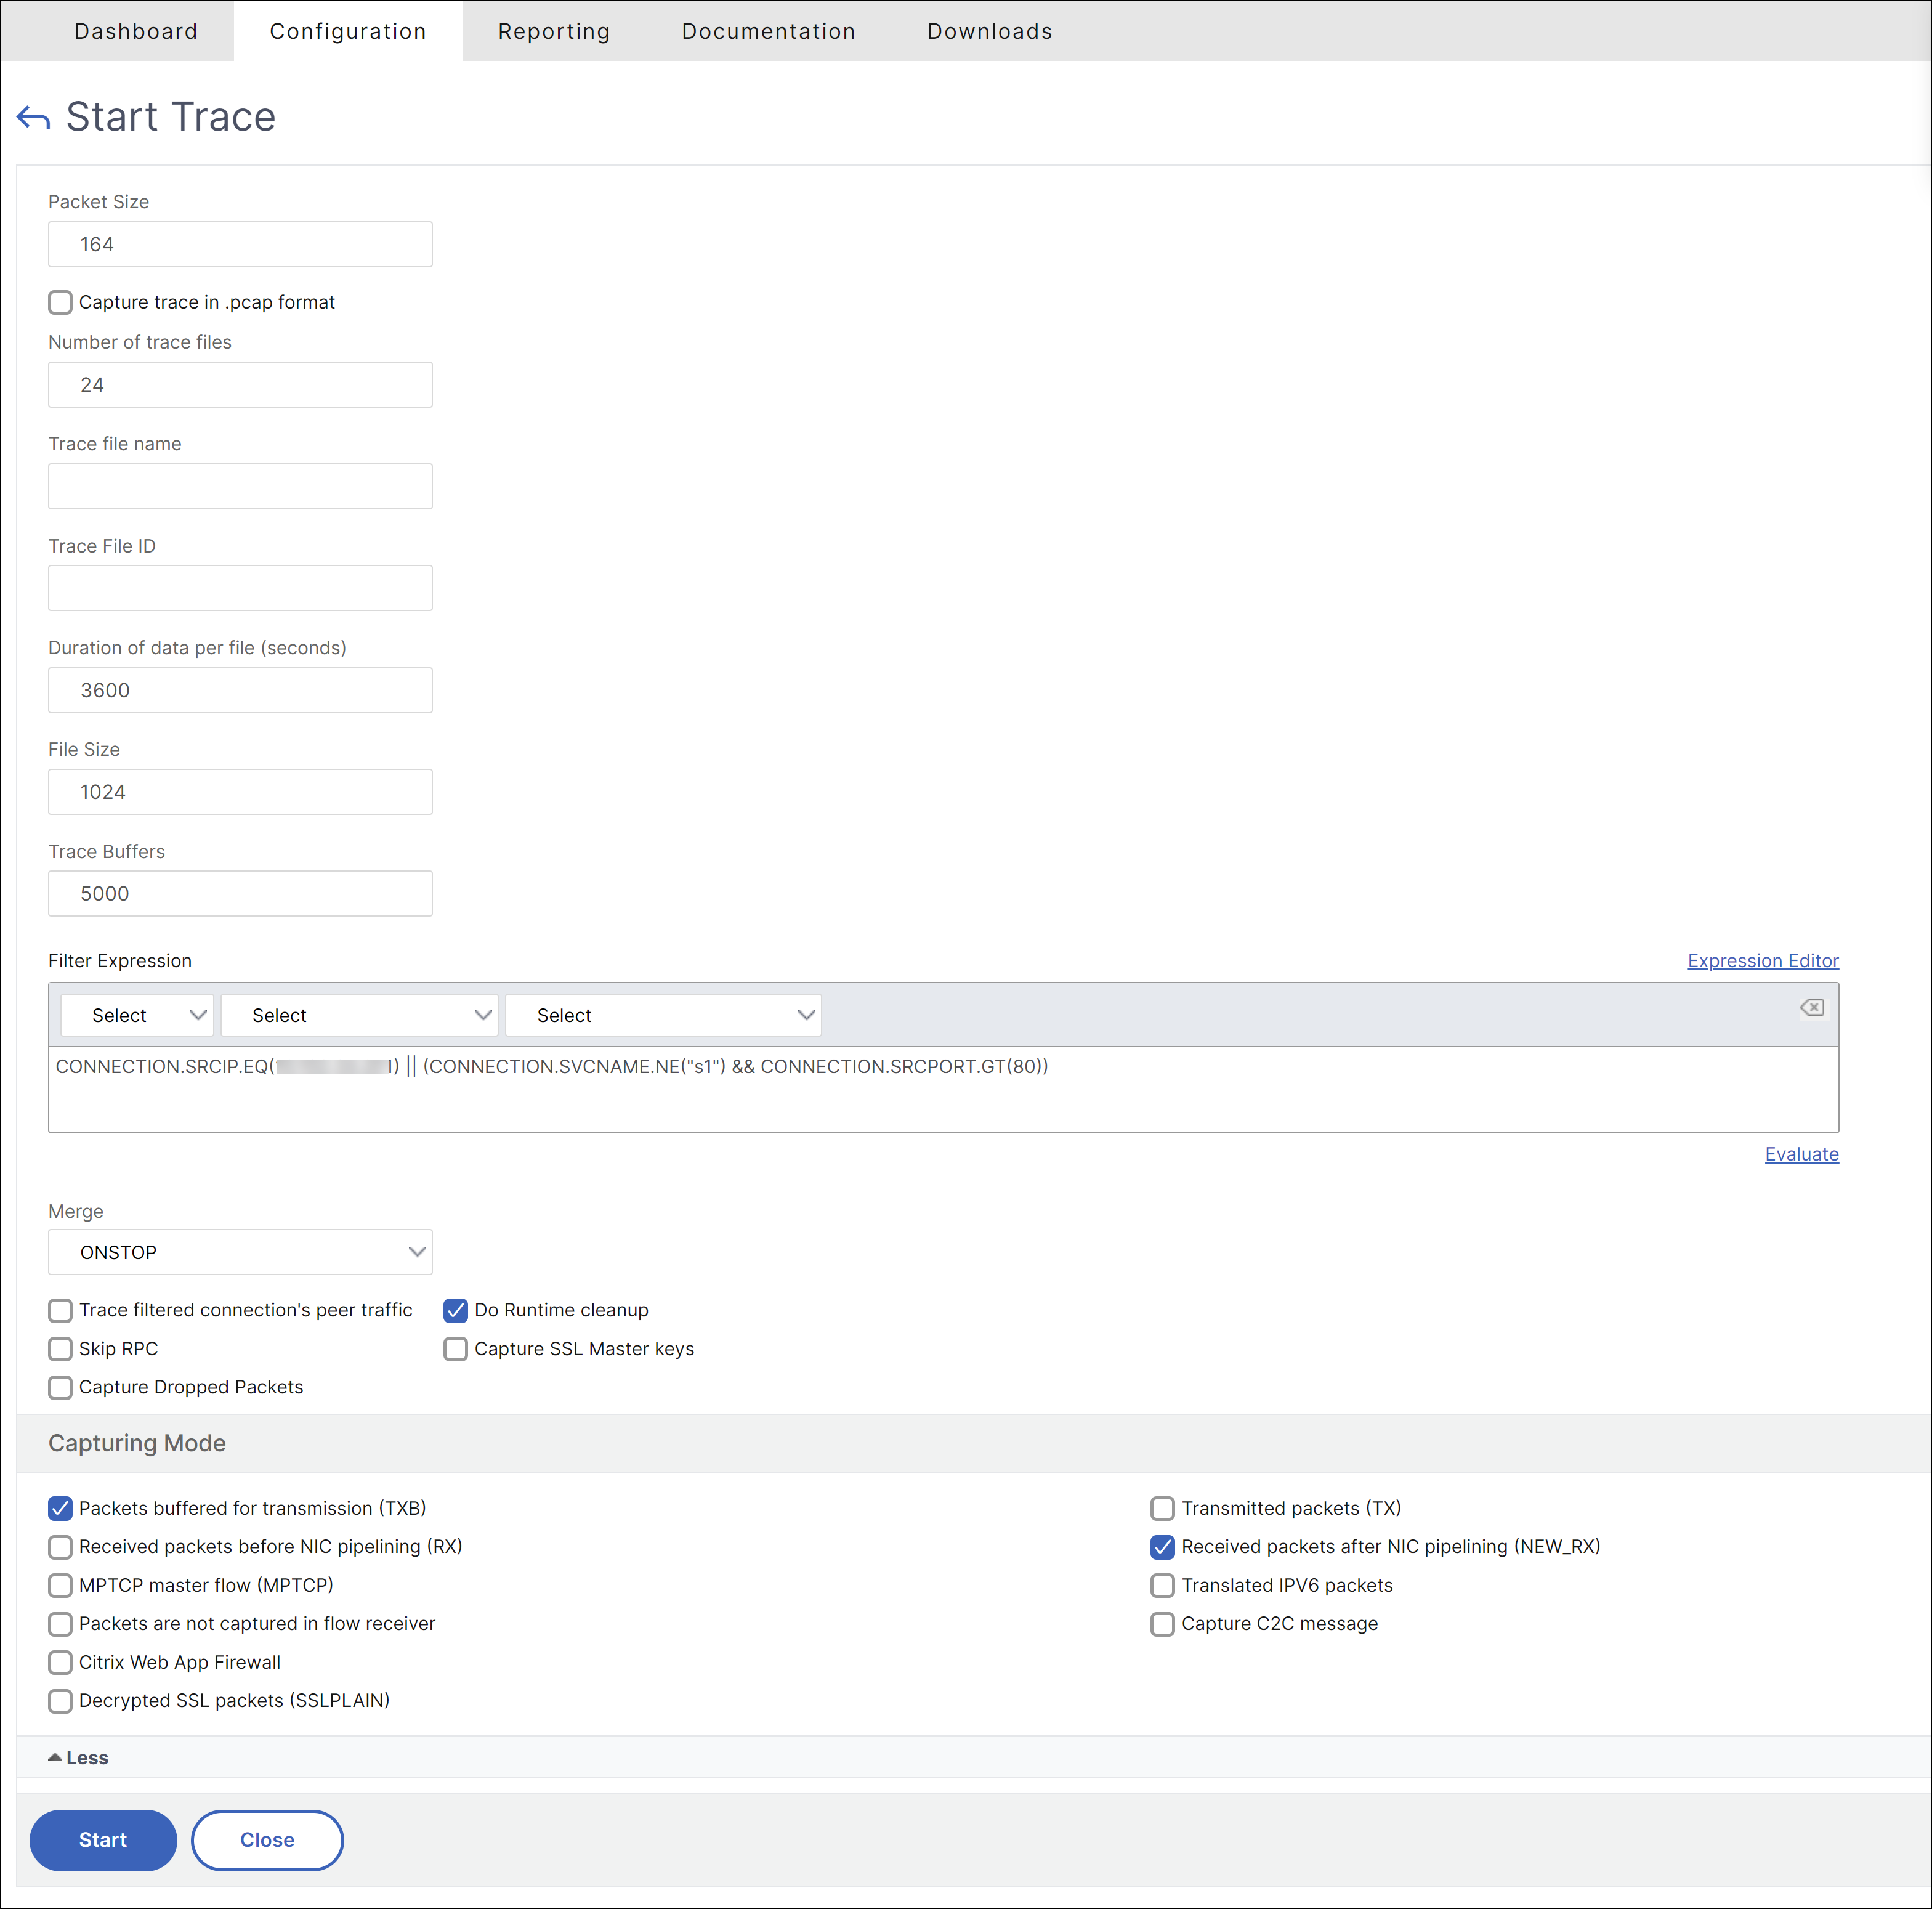Viewport: 1932px width, 1909px height.
Task: Enable Capture Dropped Packets
Action: point(60,1387)
